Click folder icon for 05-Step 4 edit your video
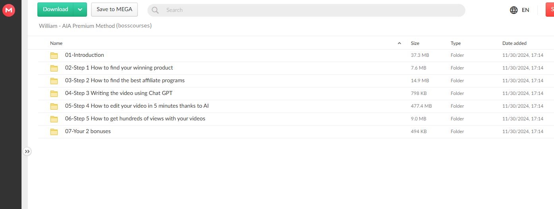The height and width of the screenshot is (209, 554). point(54,106)
